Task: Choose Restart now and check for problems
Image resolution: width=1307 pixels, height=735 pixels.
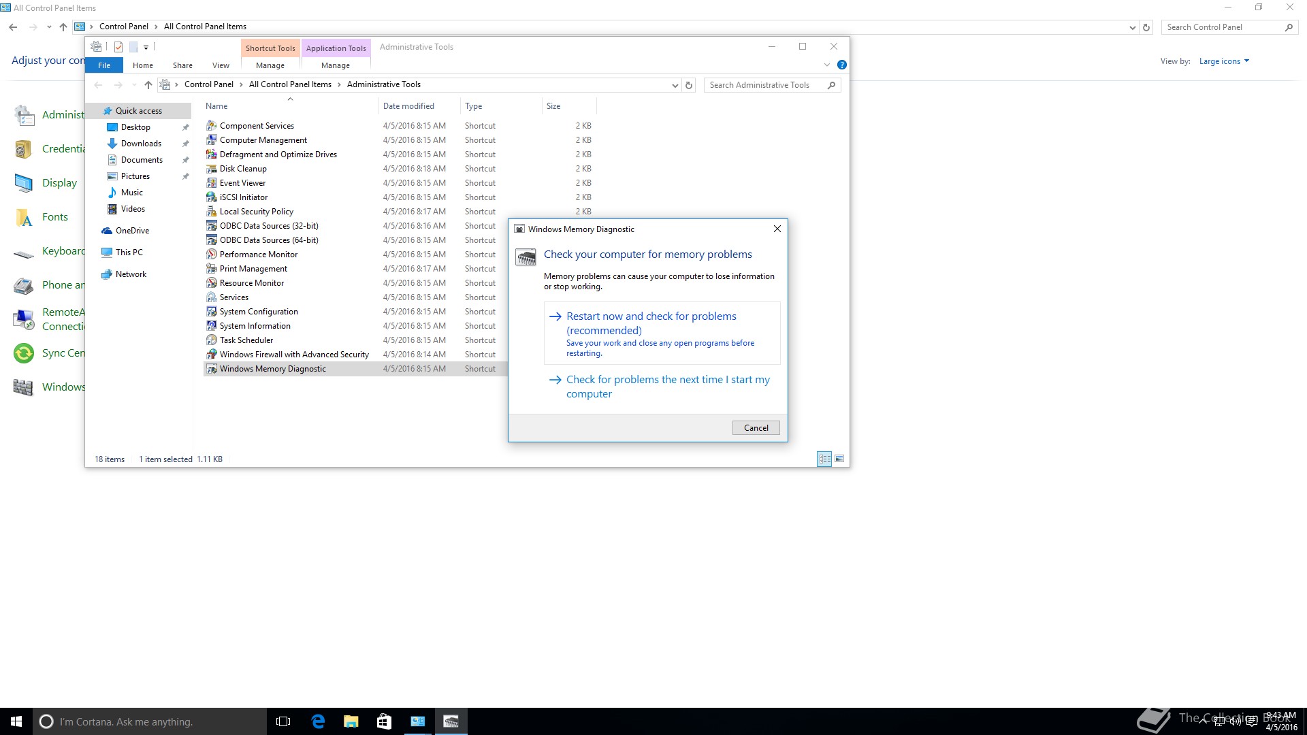Action: [x=662, y=333]
